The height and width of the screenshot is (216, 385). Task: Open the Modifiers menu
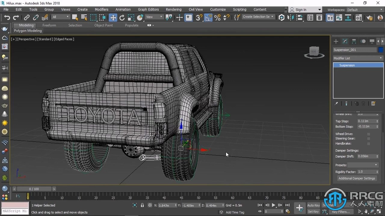[x=101, y=10]
